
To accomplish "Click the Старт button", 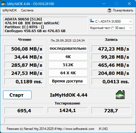I will click(17, 95).
